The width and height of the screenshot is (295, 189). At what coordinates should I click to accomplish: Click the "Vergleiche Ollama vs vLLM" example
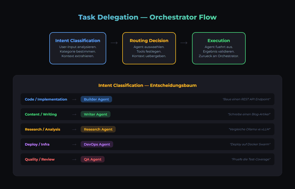pyautogui.click(x=249, y=129)
